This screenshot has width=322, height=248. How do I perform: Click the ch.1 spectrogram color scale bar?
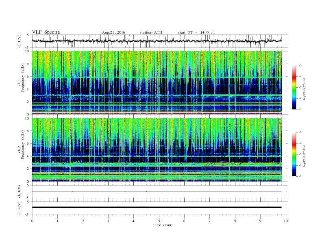[x=294, y=87]
